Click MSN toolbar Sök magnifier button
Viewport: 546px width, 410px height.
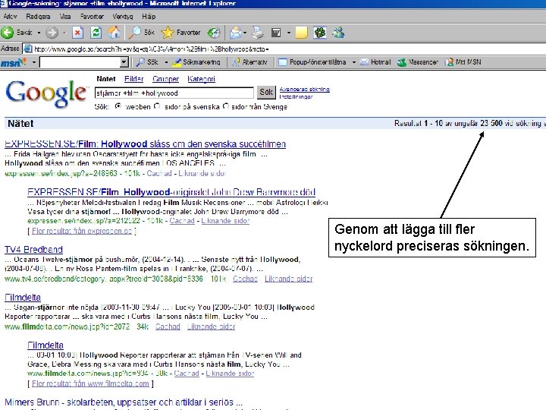[147, 62]
